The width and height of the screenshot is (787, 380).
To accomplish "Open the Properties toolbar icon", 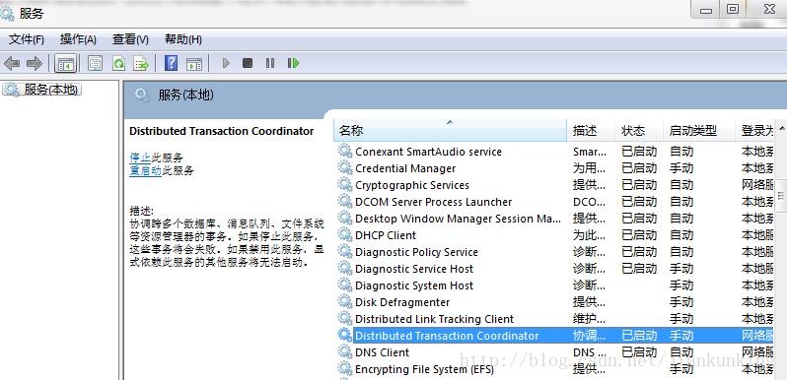I will [x=95, y=63].
